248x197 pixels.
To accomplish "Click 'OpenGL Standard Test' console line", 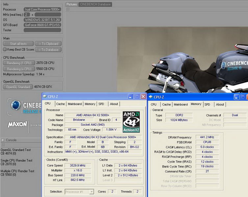I will point(16,150).
